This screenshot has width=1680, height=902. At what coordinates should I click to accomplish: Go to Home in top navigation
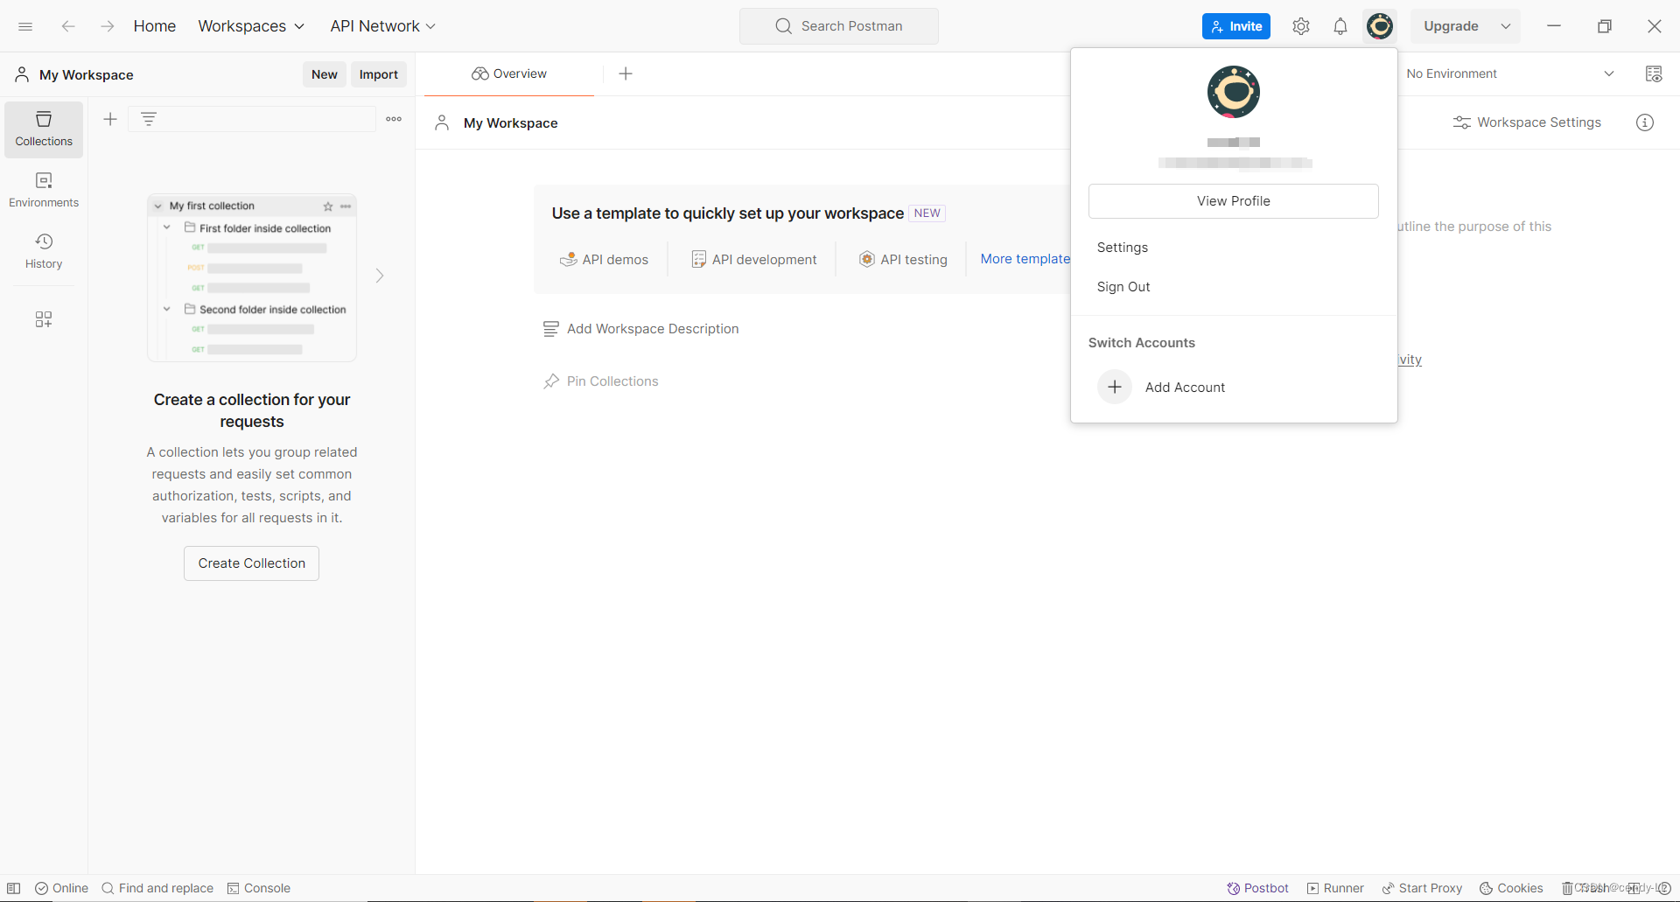(x=155, y=26)
